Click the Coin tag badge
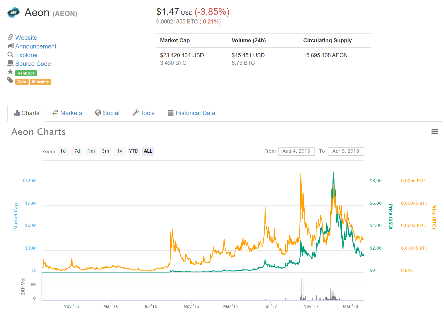Screen dimensions: 444x319 click(22, 82)
